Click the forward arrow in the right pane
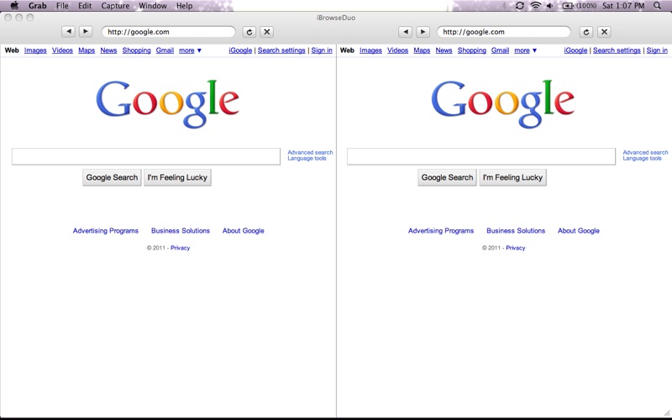The image size is (672, 420). coord(423,32)
